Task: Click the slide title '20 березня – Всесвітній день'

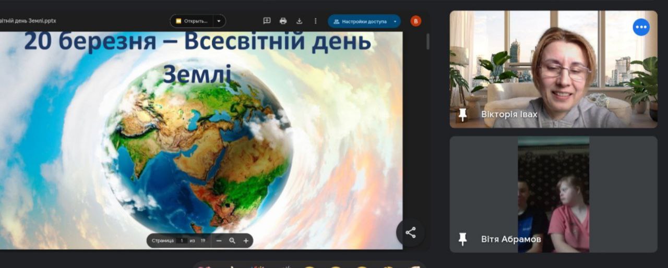Action: [198, 42]
